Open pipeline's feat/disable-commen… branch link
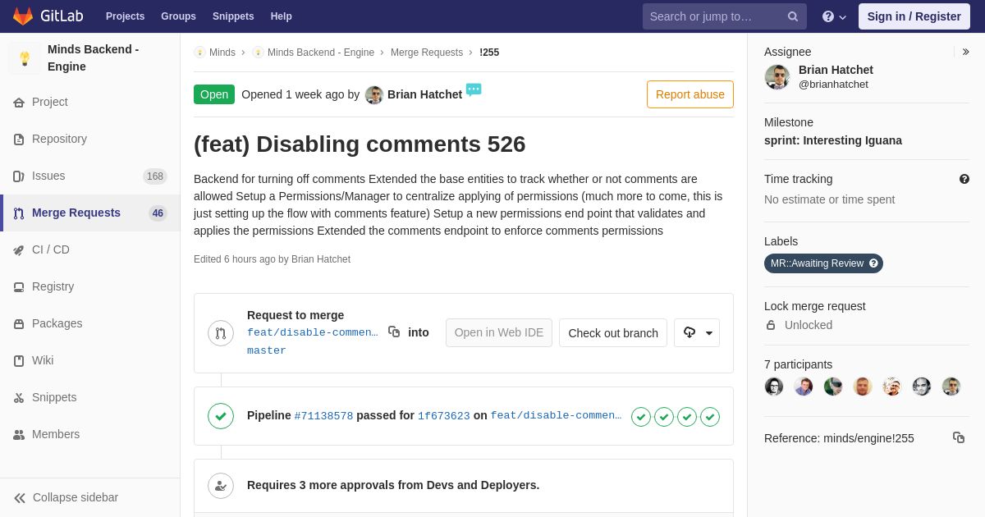 pos(556,415)
